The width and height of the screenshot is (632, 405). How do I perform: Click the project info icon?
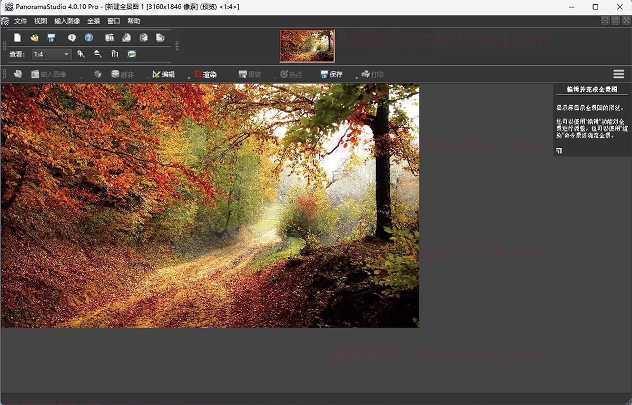tap(72, 38)
